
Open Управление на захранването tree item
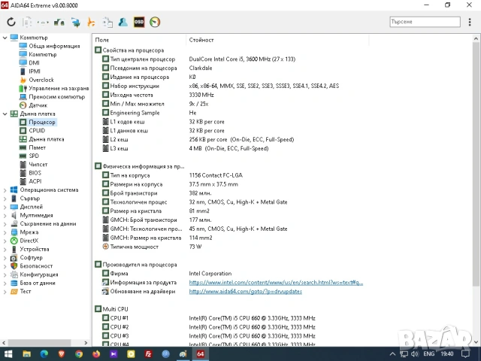pyautogui.click(x=59, y=89)
